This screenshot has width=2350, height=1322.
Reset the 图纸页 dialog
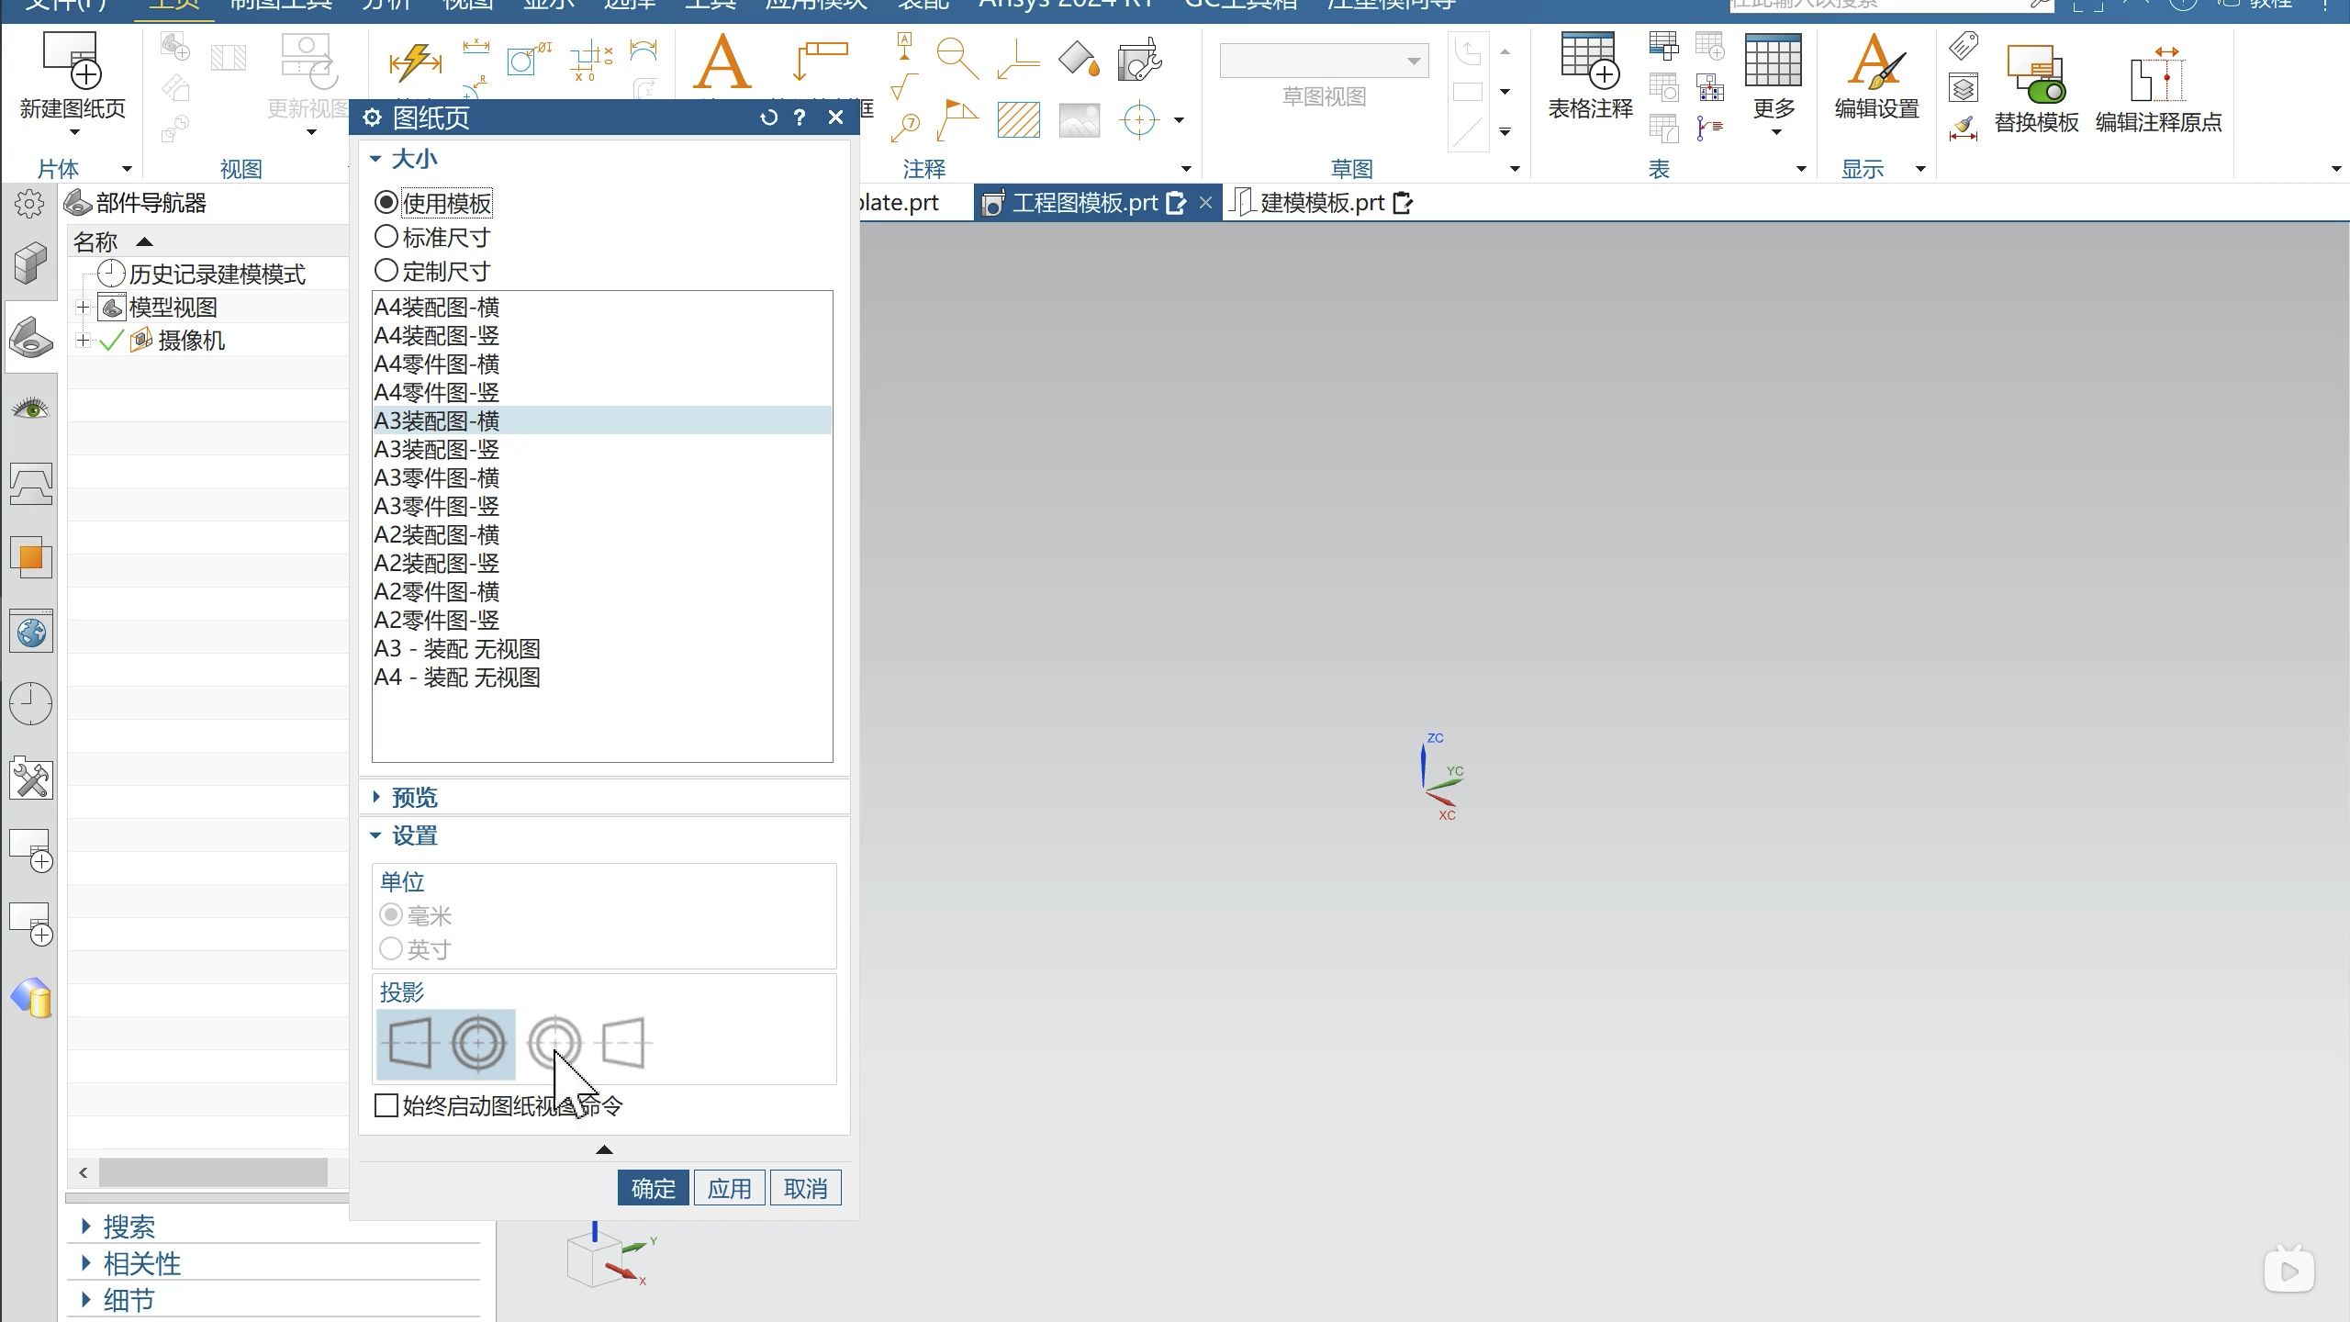coord(768,118)
